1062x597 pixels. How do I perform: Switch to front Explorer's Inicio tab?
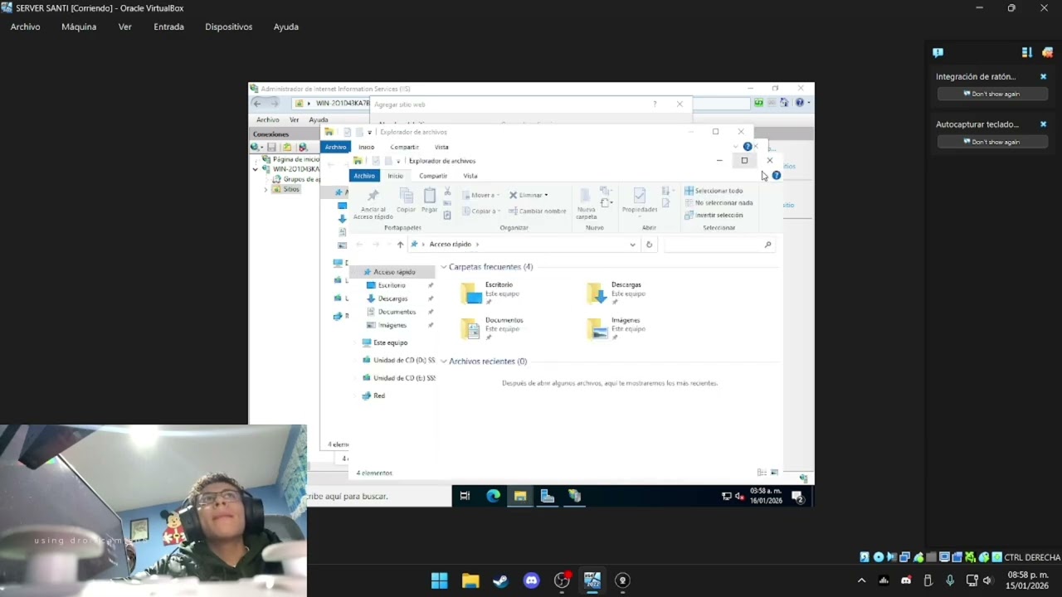395,176
